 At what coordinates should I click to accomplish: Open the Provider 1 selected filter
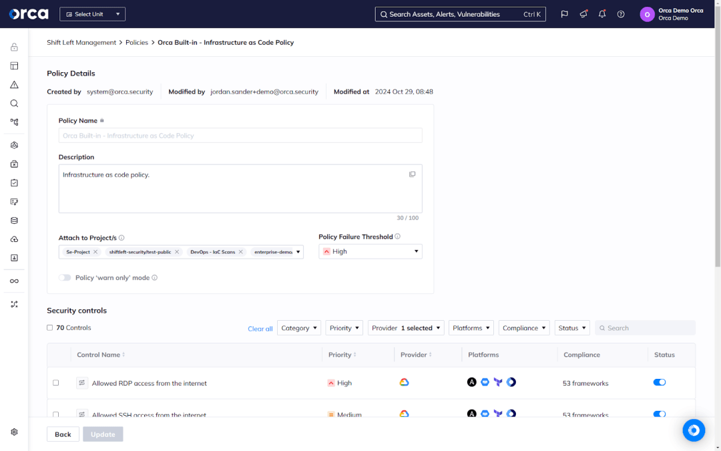pos(406,327)
